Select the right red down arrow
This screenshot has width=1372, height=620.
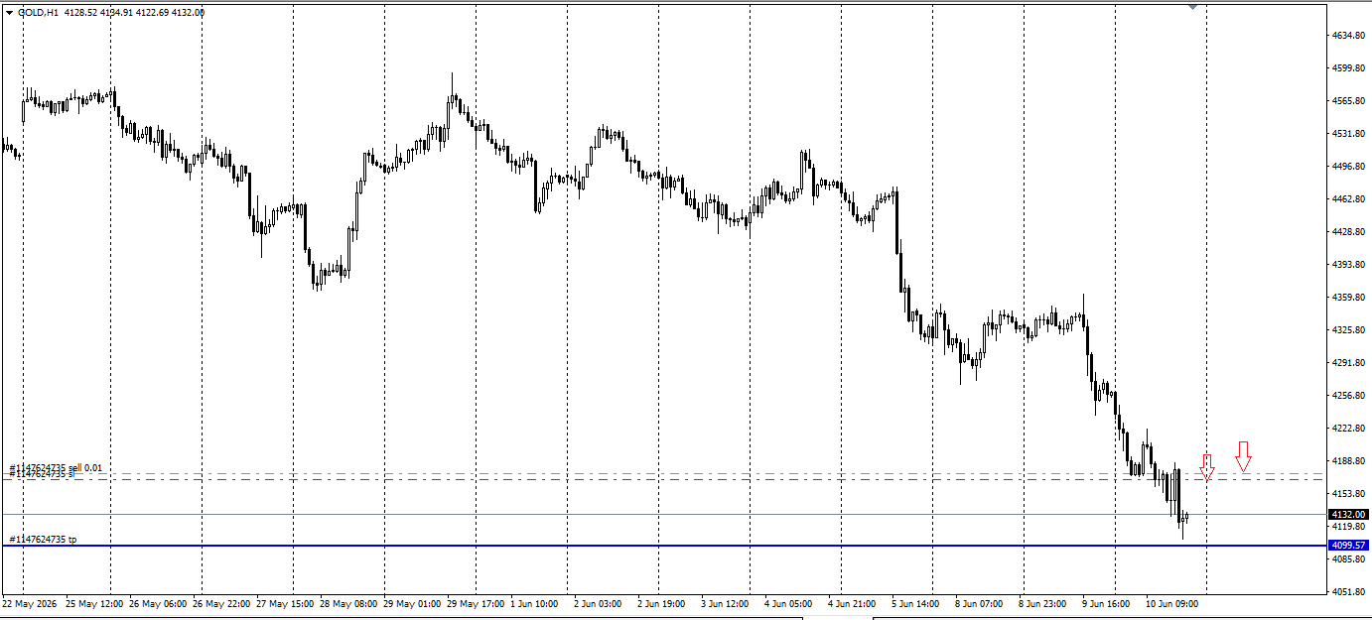point(1243,456)
